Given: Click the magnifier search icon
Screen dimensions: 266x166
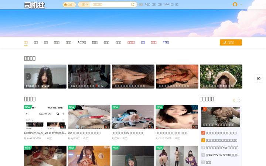Looking at the screenshot, I should pos(133,4).
